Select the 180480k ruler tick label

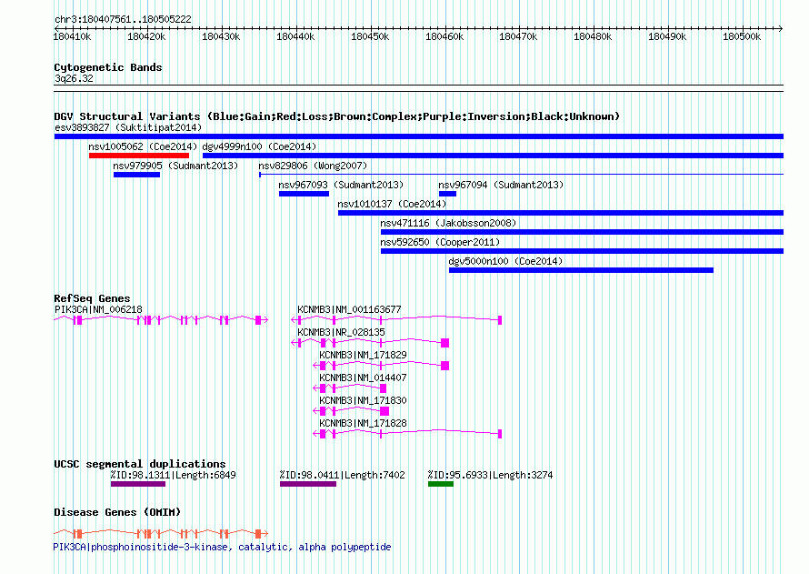pyautogui.click(x=593, y=36)
